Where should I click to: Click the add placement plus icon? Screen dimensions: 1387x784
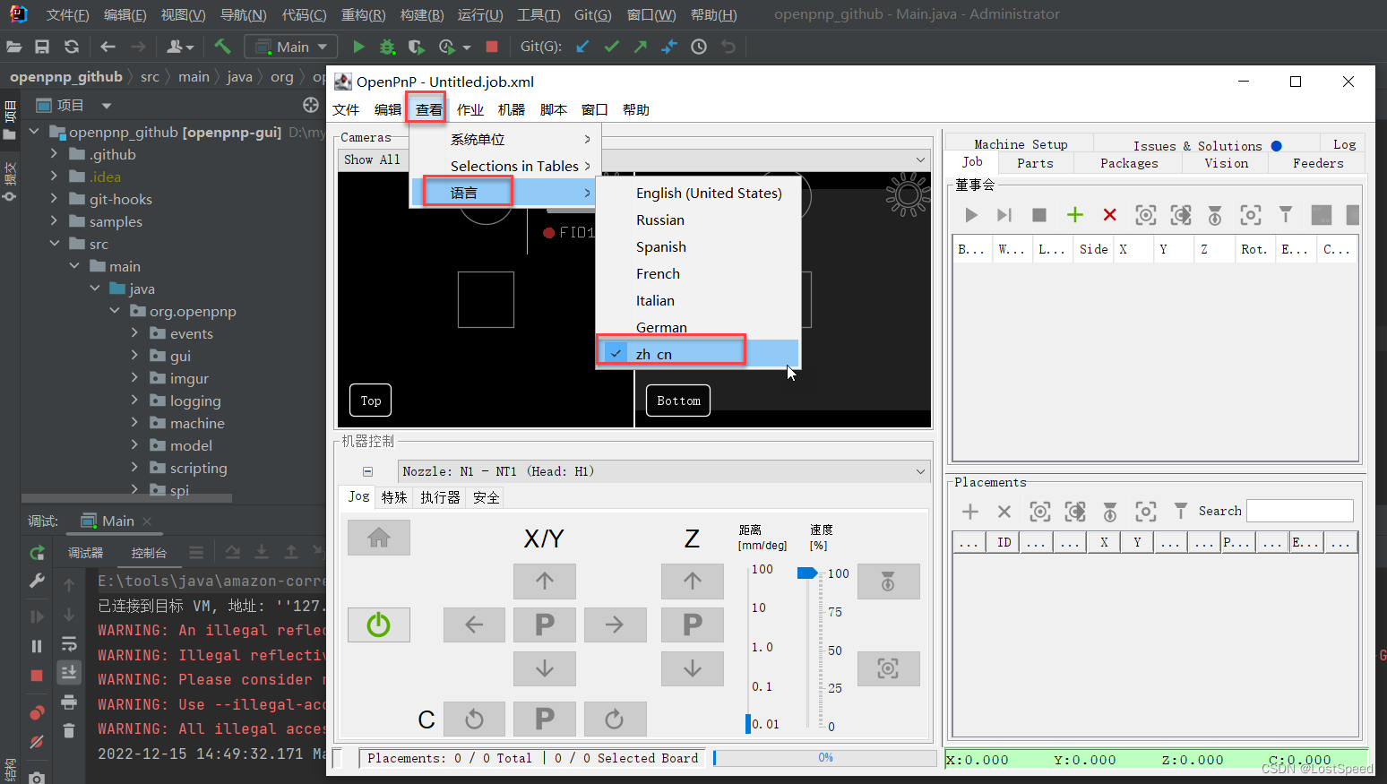(x=969, y=512)
